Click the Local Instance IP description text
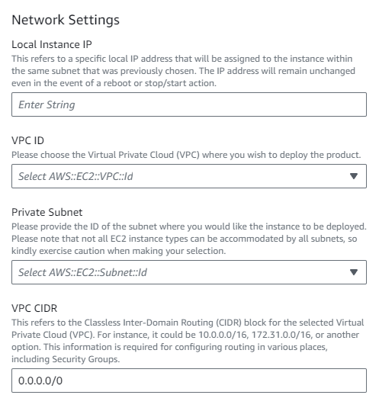The width and height of the screenshot is (379, 395). 183,71
